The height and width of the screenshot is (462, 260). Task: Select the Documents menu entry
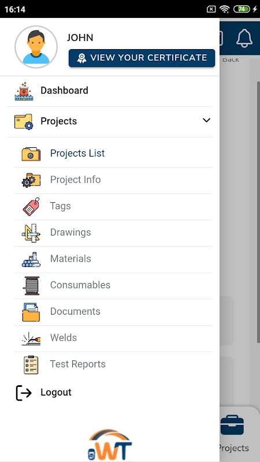tap(113, 312)
